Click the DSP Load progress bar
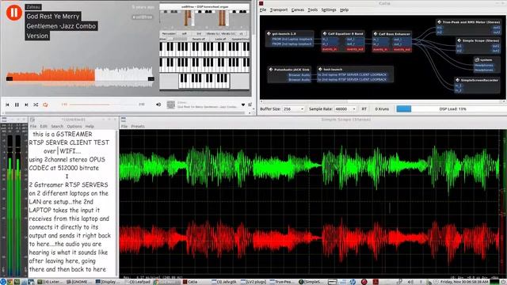Screen dimensions: 507x285 [x=451, y=109]
